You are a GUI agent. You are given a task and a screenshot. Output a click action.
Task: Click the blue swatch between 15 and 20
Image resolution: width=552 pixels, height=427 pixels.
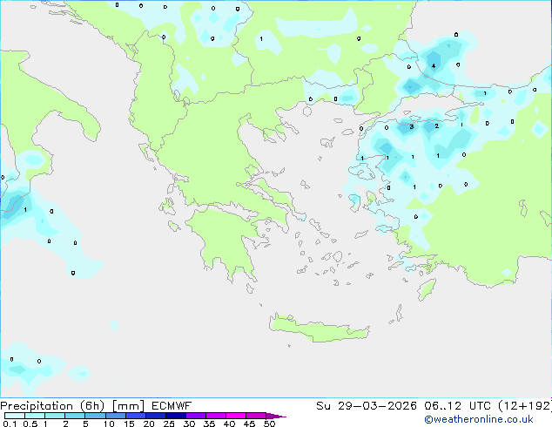point(136,416)
